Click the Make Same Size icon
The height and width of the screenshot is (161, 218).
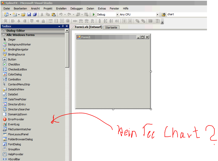62,21
